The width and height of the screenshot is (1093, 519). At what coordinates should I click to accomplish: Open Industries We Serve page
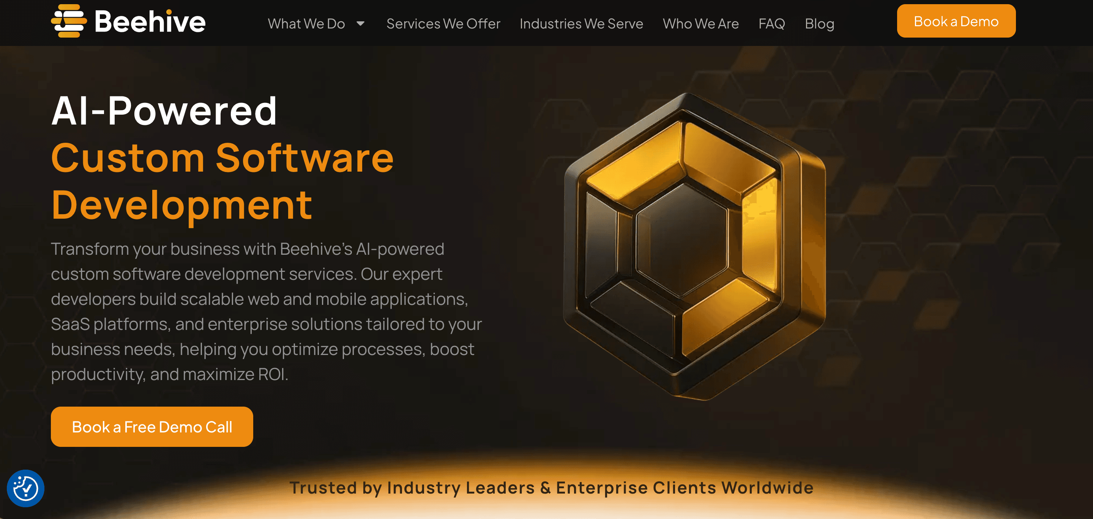[581, 24]
